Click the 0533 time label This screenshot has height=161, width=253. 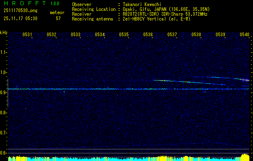pos(76,35)
